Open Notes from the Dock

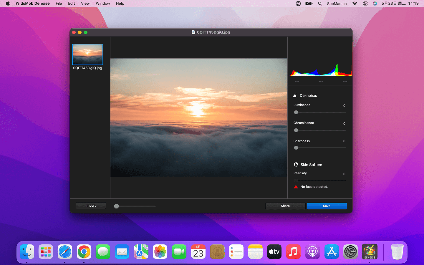(255, 252)
